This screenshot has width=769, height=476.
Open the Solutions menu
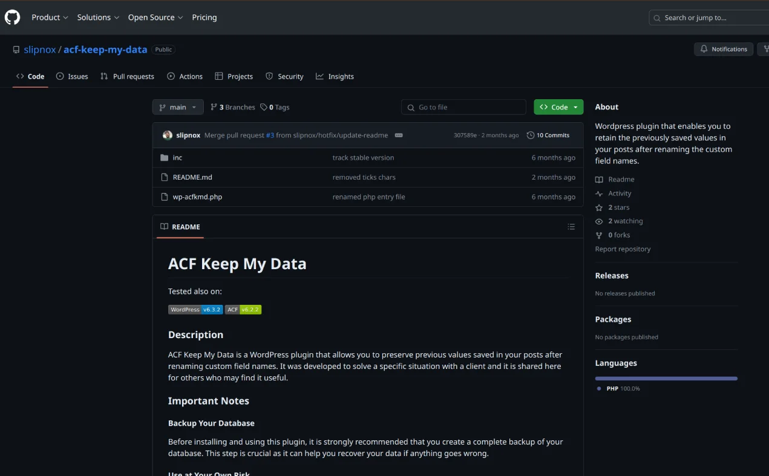point(98,18)
